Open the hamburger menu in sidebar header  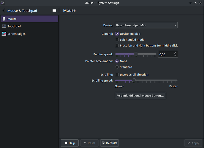click(54, 10)
